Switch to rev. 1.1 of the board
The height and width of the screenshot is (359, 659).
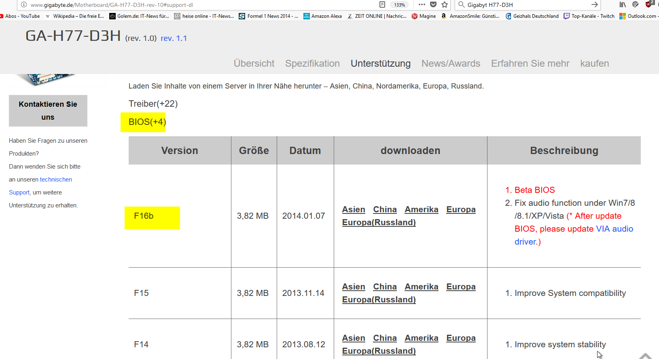[174, 38]
